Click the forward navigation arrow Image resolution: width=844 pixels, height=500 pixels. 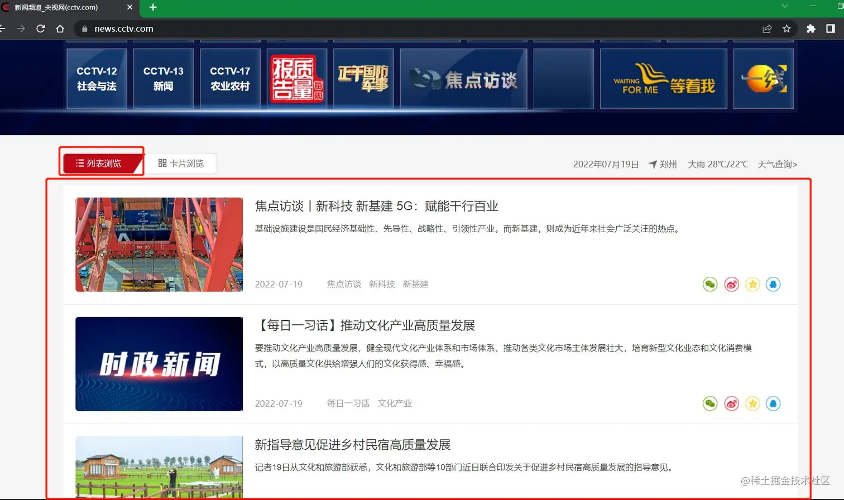pos(21,28)
